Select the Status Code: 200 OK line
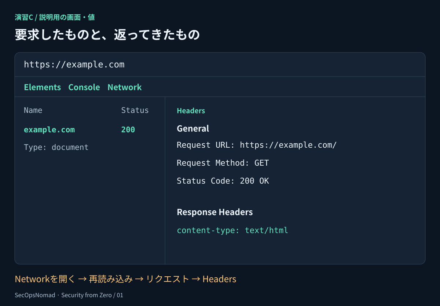This screenshot has height=306, width=440. tap(223, 181)
